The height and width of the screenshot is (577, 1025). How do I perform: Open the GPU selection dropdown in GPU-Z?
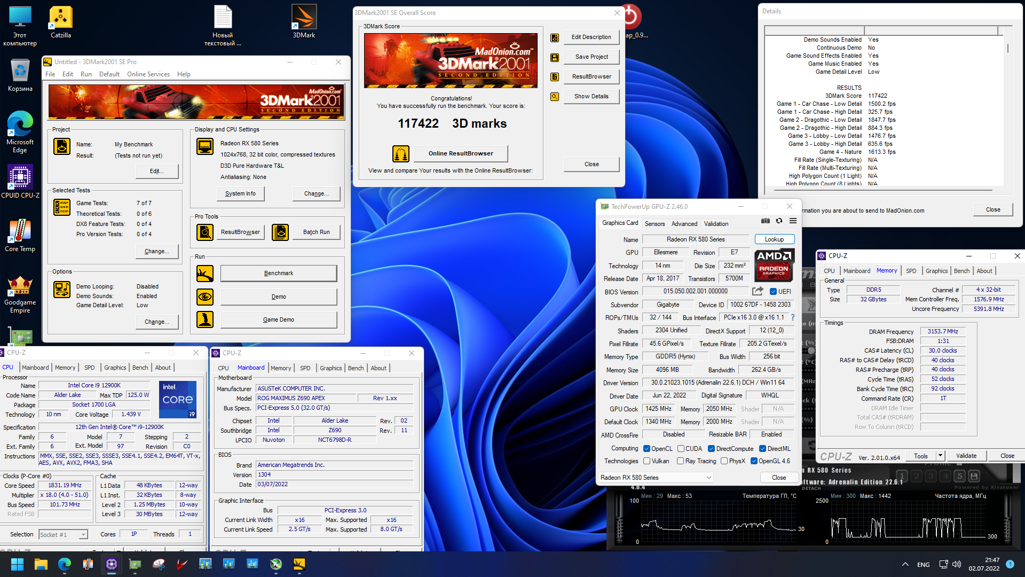point(656,478)
